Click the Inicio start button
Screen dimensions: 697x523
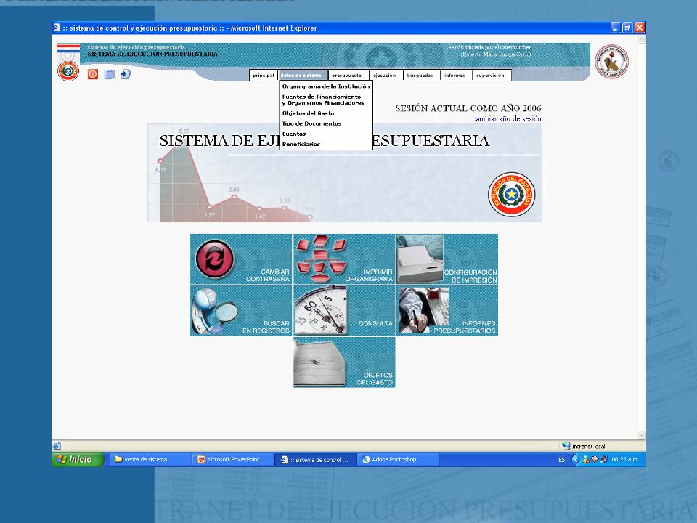coord(78,459)
